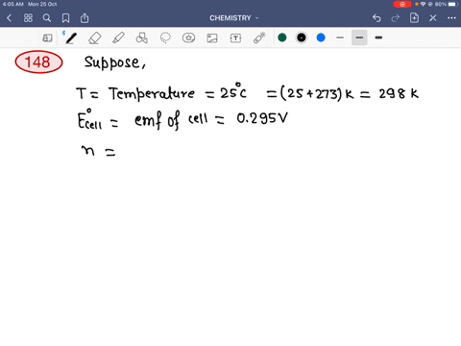This screenshot has width=461, height=346.
Task: Tap the share/export icon
Action: [85, 18]
